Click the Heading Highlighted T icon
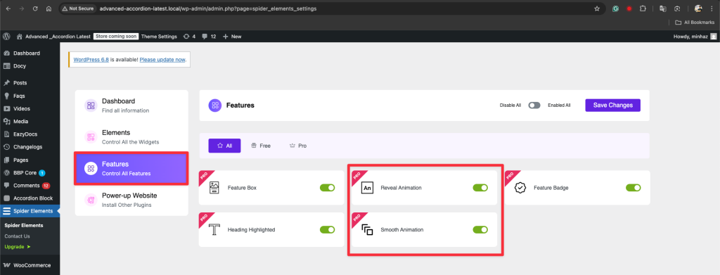 [x=214, y=229]
